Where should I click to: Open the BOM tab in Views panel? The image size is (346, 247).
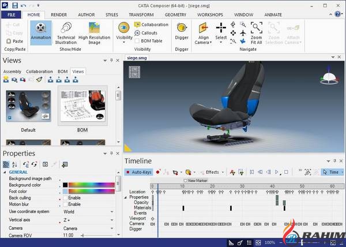click(x=62, y=72)
